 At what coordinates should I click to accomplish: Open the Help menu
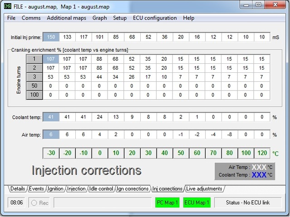(x=188, y=18)
